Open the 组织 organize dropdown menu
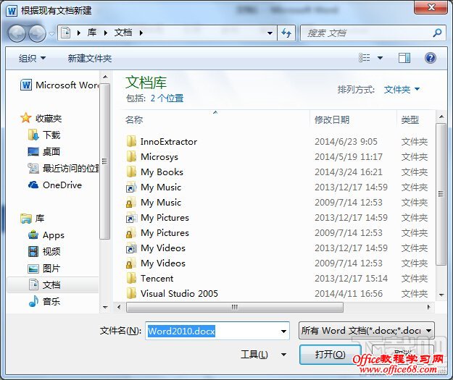The width and height of the screenshot is (453, 380). (32, 58)
